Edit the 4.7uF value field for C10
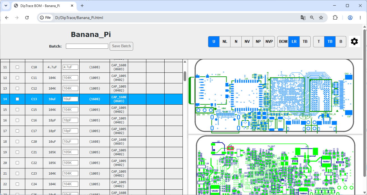 tap(70, 67)
